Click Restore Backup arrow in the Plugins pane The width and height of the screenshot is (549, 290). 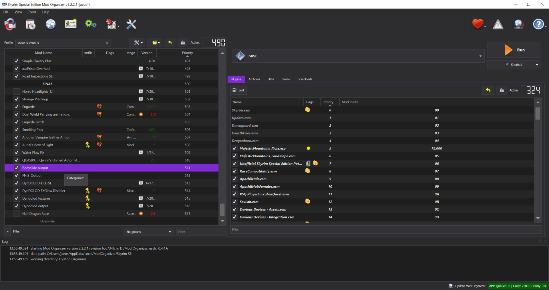[x=488, y=90]
